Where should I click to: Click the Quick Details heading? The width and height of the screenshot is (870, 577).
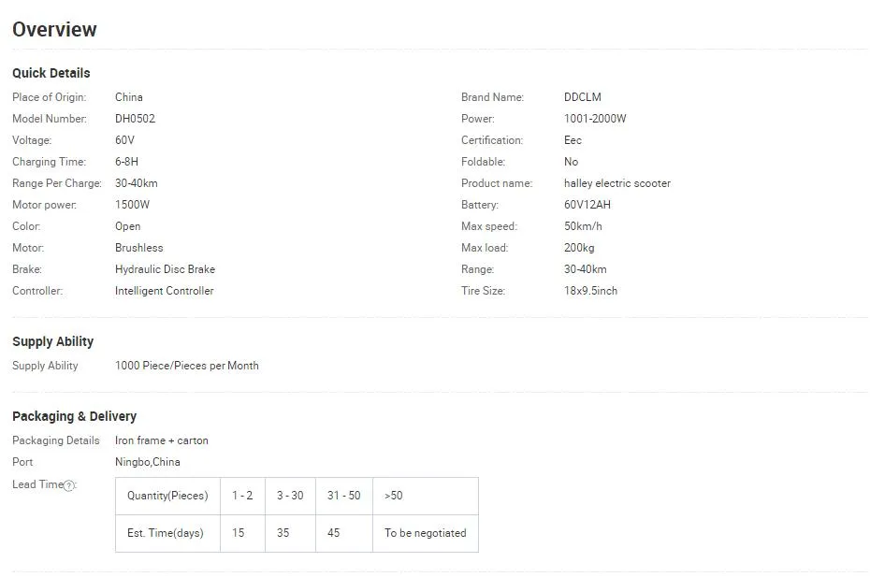(x=51, y=73)
